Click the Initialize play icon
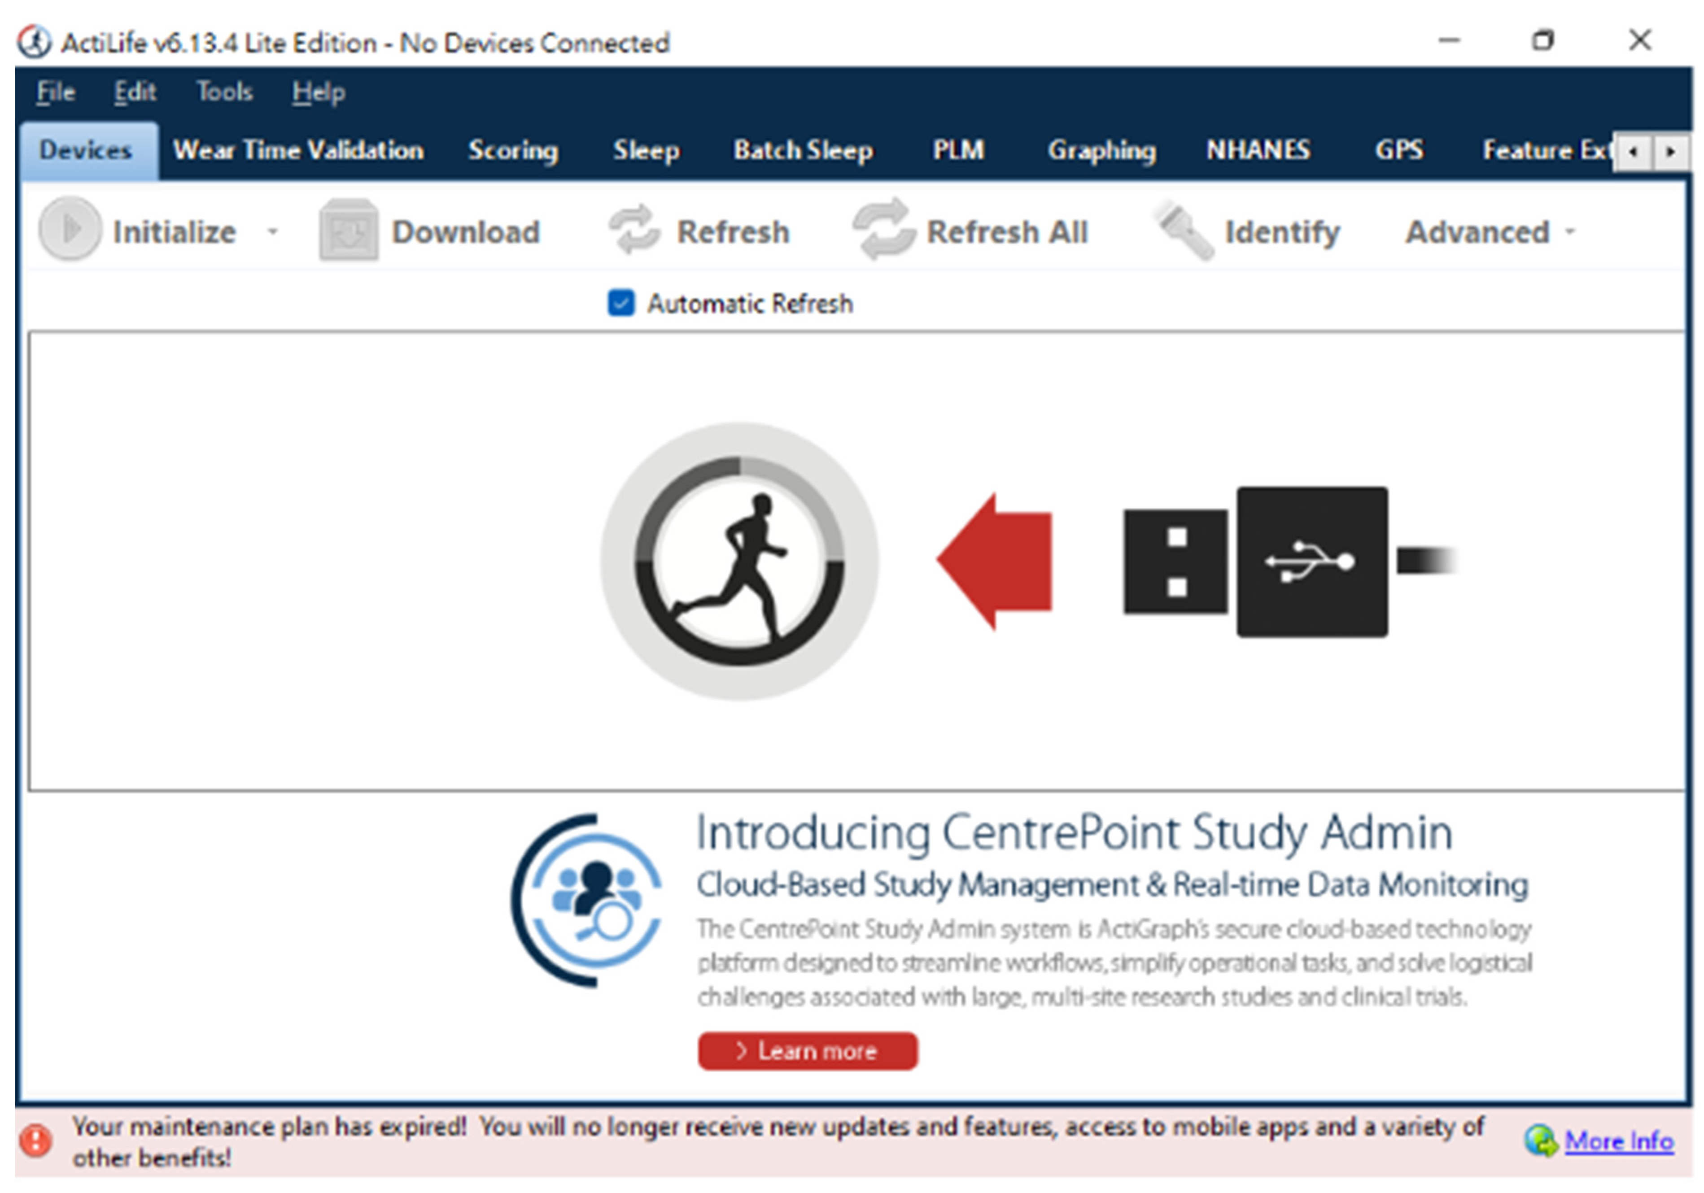The height and width of the screenshot is (1193, 1704). click(x=69, y=229)
